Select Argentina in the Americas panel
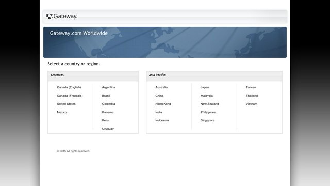Image resolution: width=330 pixels, height=186 pixels. click(109, 87)
